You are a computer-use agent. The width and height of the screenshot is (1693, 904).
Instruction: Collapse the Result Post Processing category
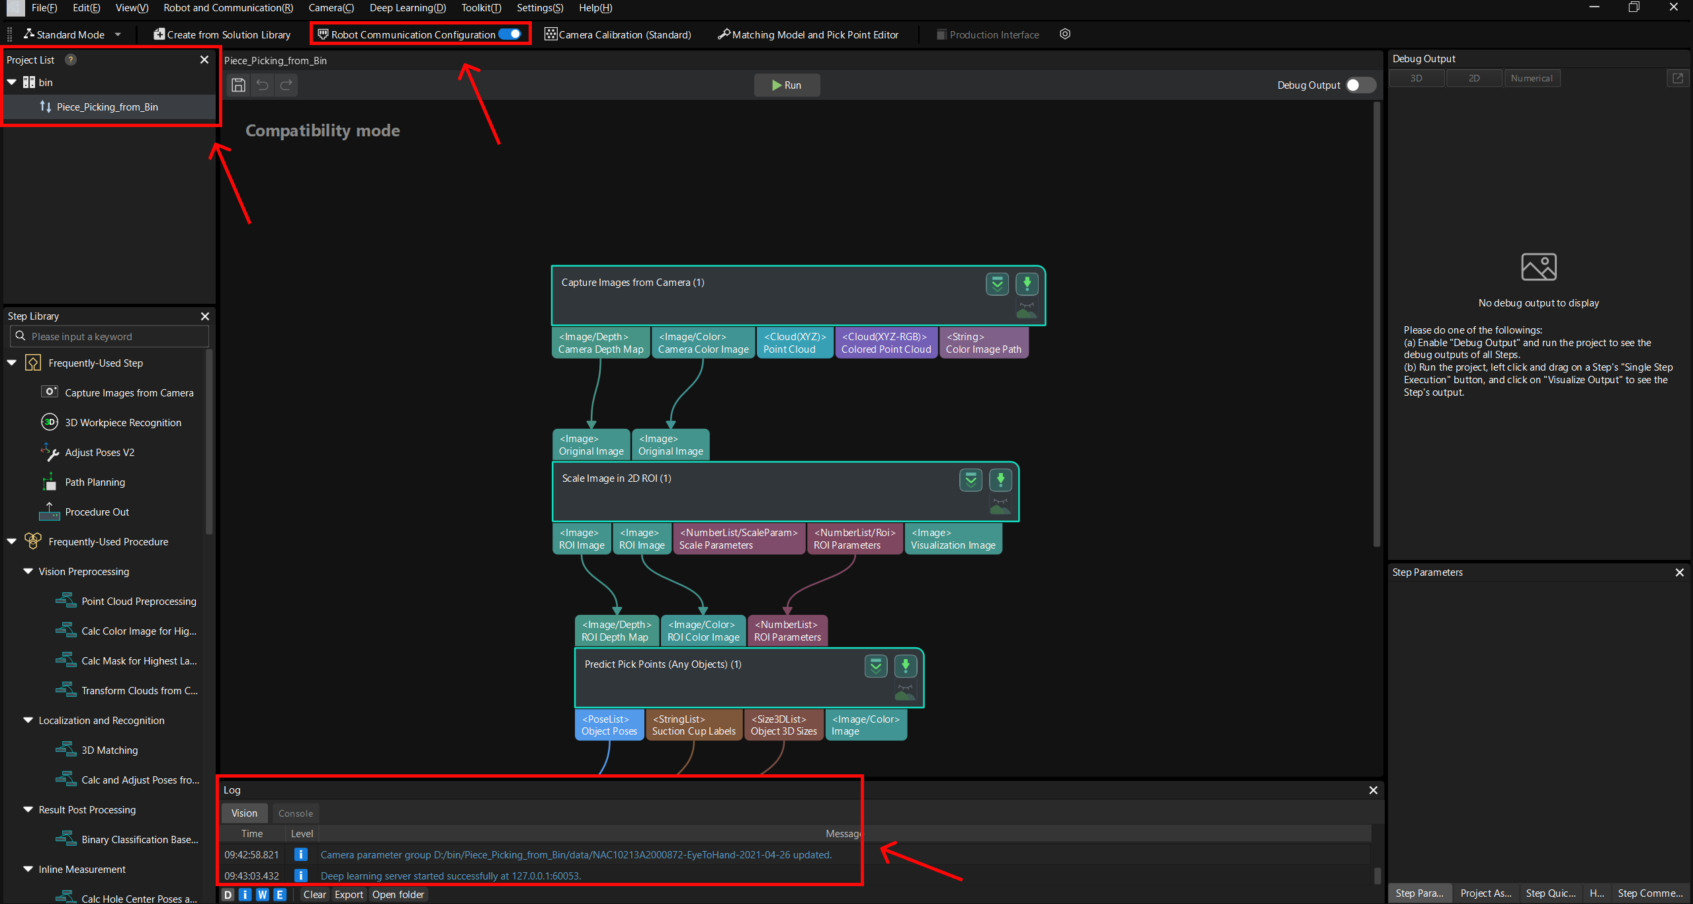28,809
